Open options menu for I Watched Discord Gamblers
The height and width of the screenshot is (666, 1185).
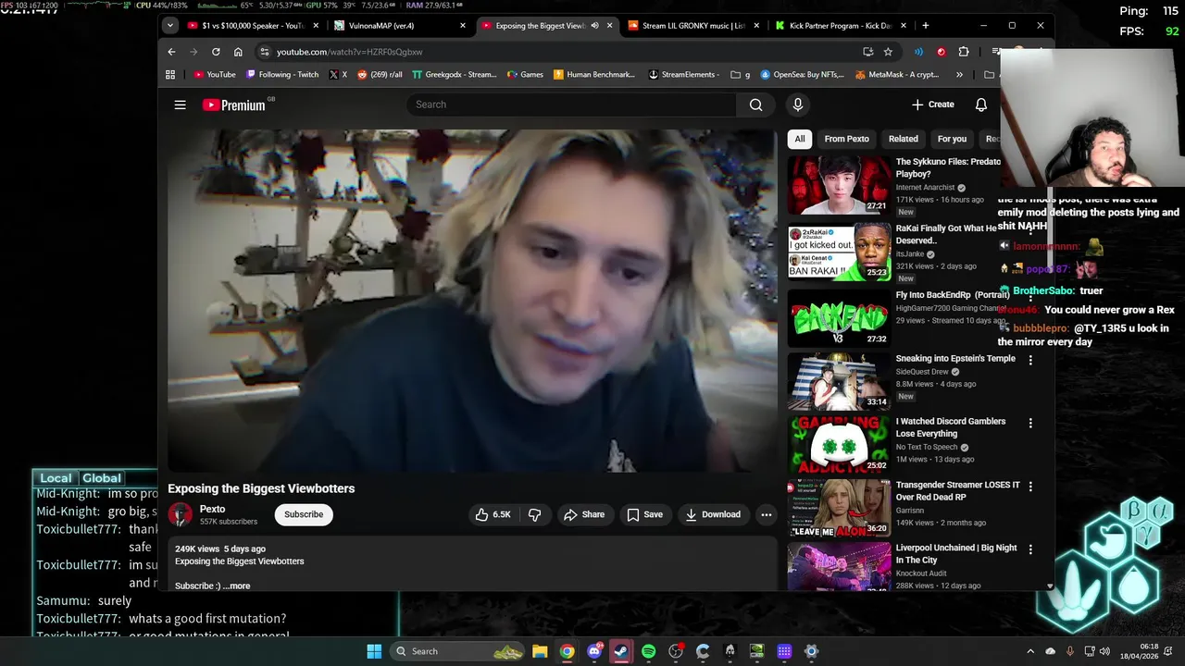[x=1030, y=423]
